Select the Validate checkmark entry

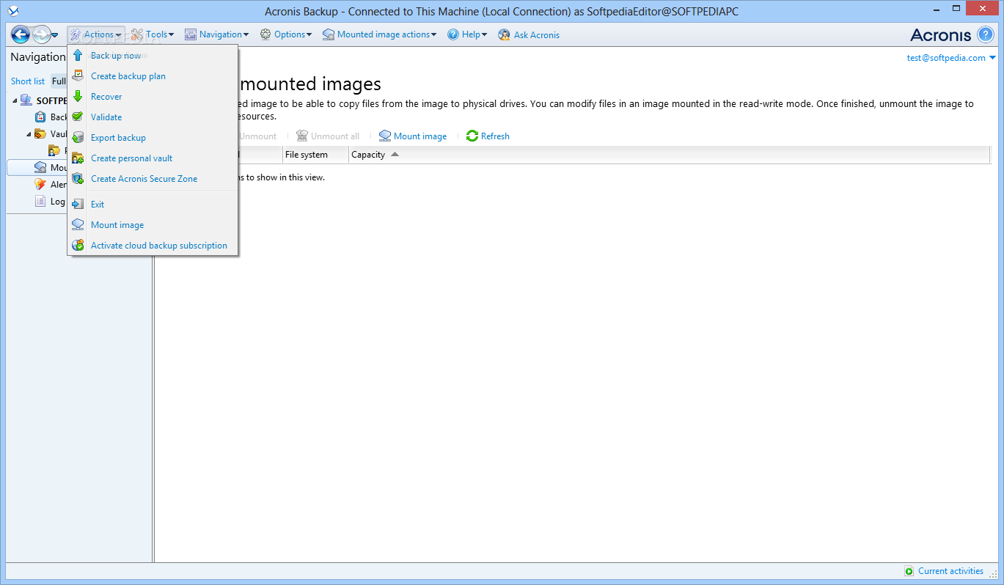tap(153, 117)
